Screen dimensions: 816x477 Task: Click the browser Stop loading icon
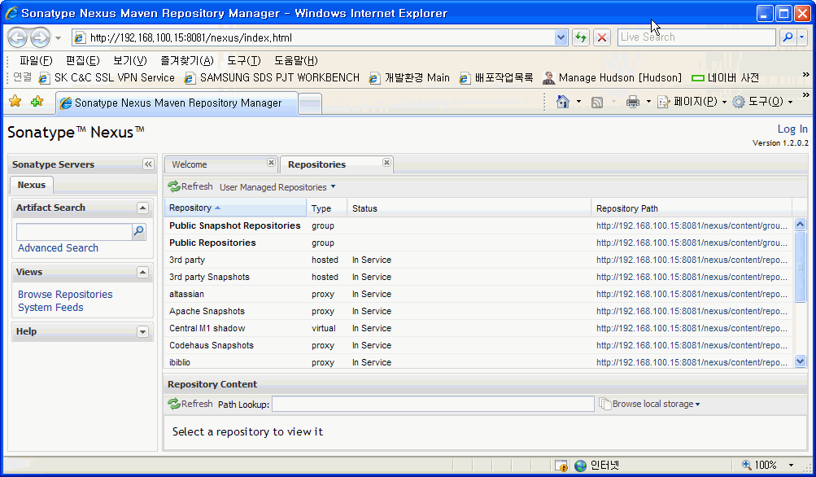(602, 37)
